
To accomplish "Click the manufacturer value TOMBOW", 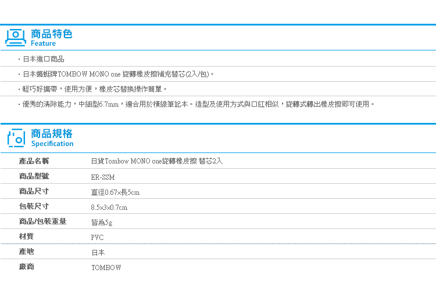I will tap(106, 268).
